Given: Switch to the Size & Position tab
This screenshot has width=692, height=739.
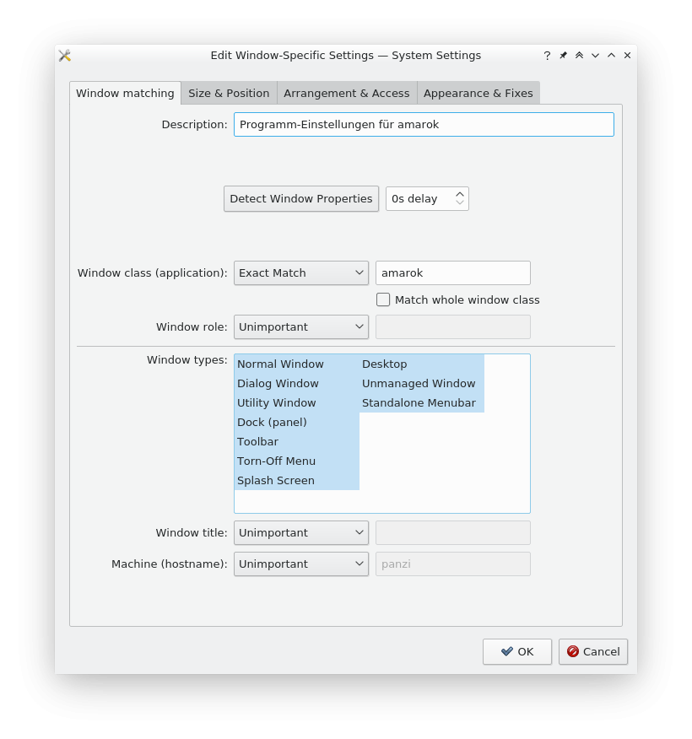Looking at the screenshot, I should coord(229,93).
